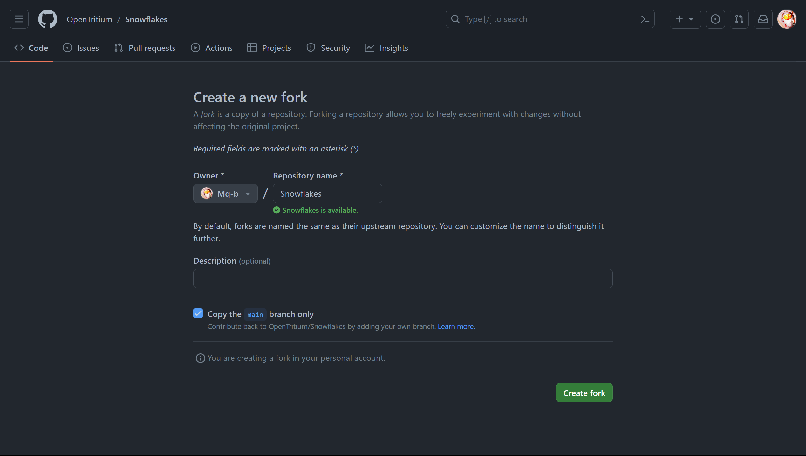Click the Description optional input field
The height and width of the screenshot is (456, 806).
[403, 278]
